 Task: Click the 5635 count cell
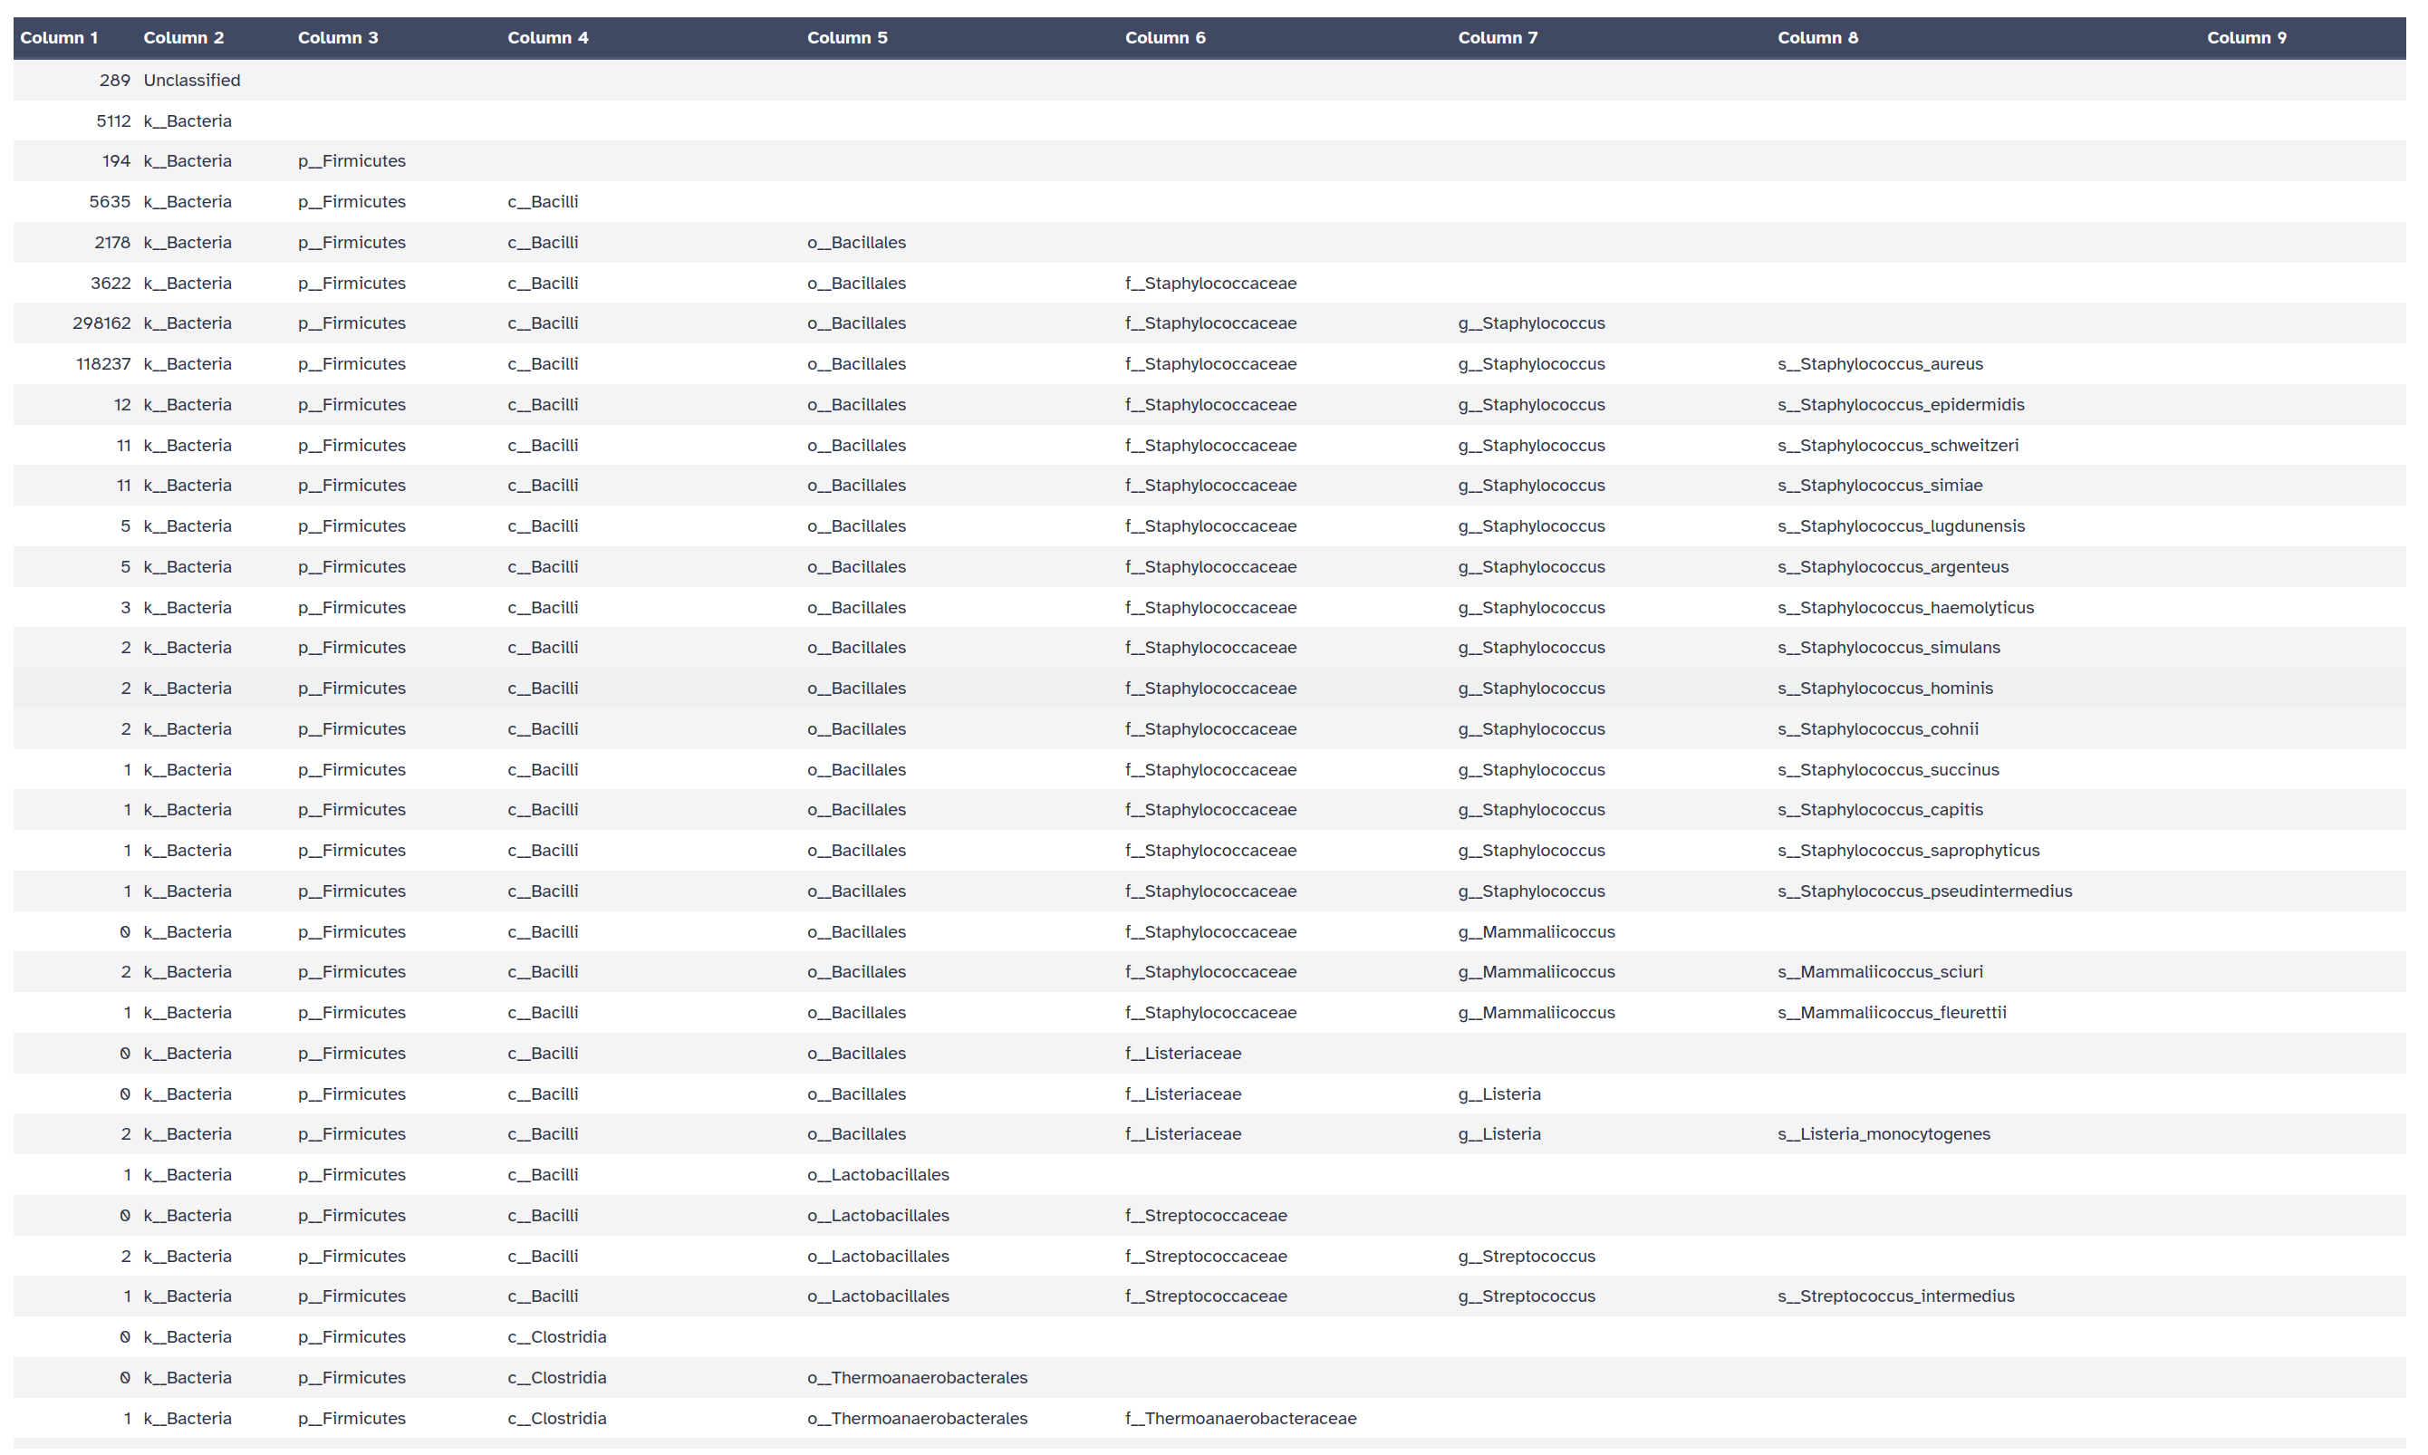click(x=109, y=202)
